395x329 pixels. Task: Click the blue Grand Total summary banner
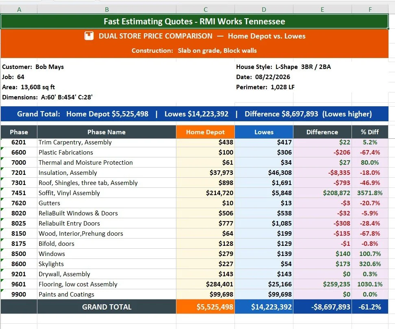pyautogui.click(x=195, y=114)
